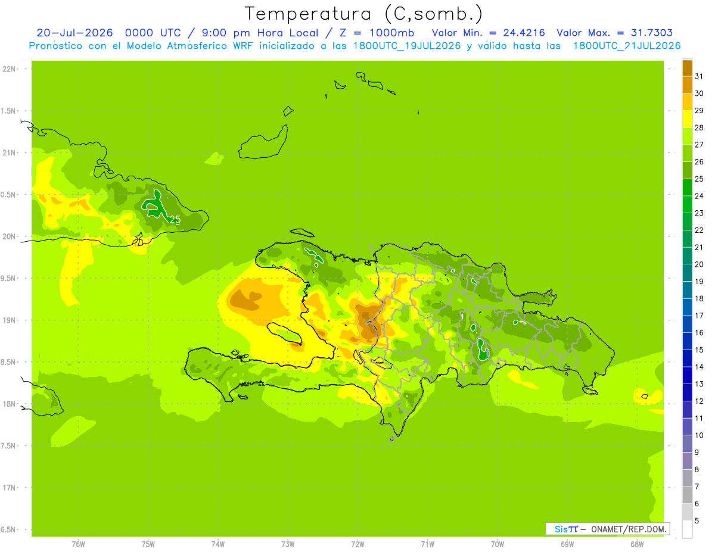
Task: Click the "17N" latitude axis label
Action: pyautogui.click(x=10, y=488)
